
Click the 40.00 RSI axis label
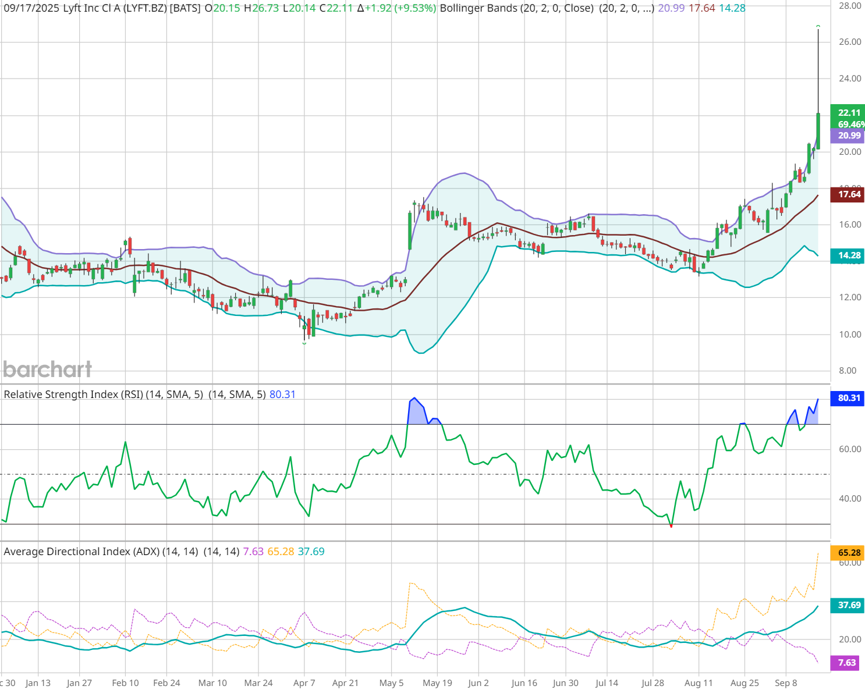coord(850,499)
